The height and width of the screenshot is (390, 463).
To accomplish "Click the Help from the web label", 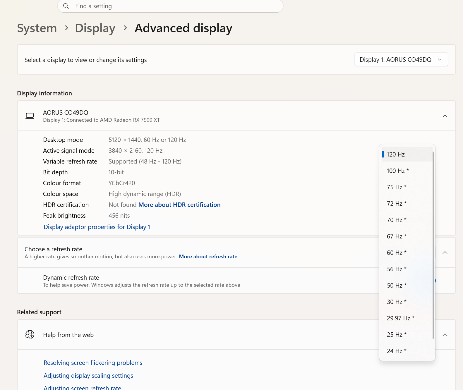I will (x=68, y=335).
